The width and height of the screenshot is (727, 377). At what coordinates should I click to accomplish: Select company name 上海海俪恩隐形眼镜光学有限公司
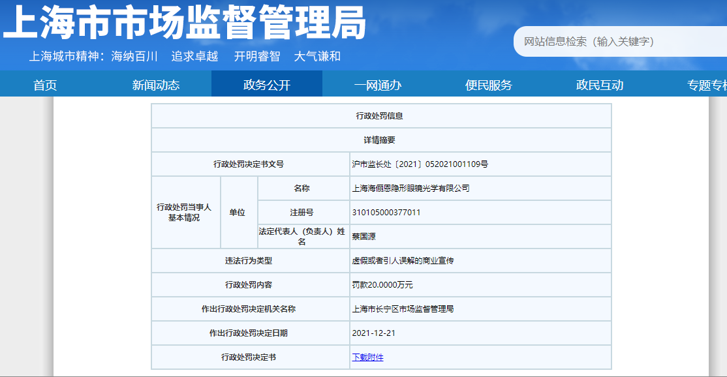410,188
